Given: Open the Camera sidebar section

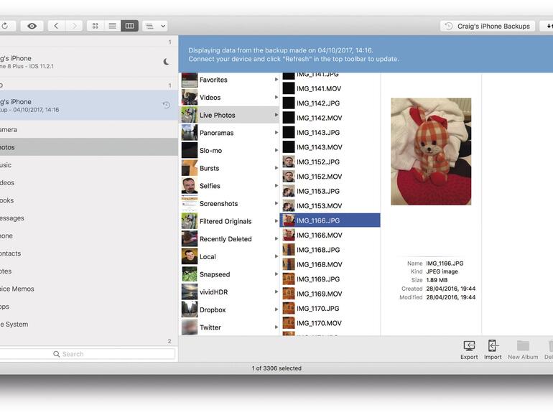Looking at the screenshot, I should 89,129.
